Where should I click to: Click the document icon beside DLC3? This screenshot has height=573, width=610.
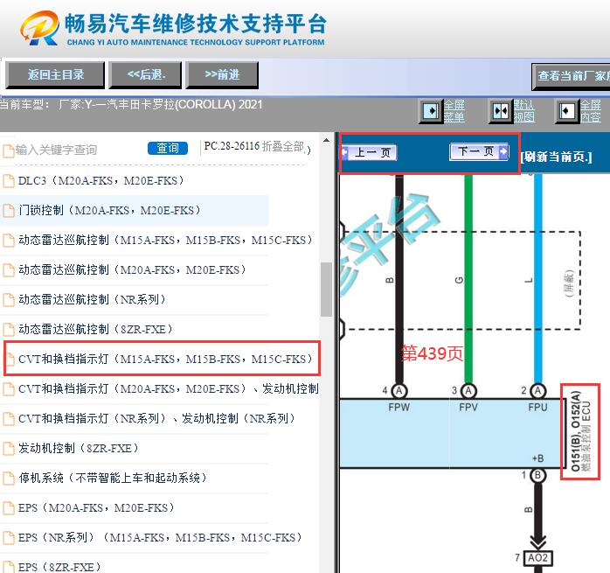click(9, 181)
